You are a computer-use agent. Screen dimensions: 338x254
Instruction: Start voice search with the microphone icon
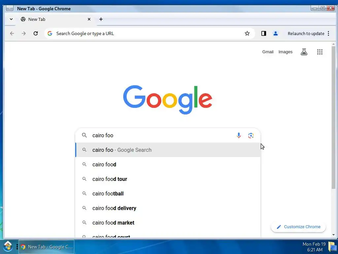pyautogui.click(x=239, y=135)
